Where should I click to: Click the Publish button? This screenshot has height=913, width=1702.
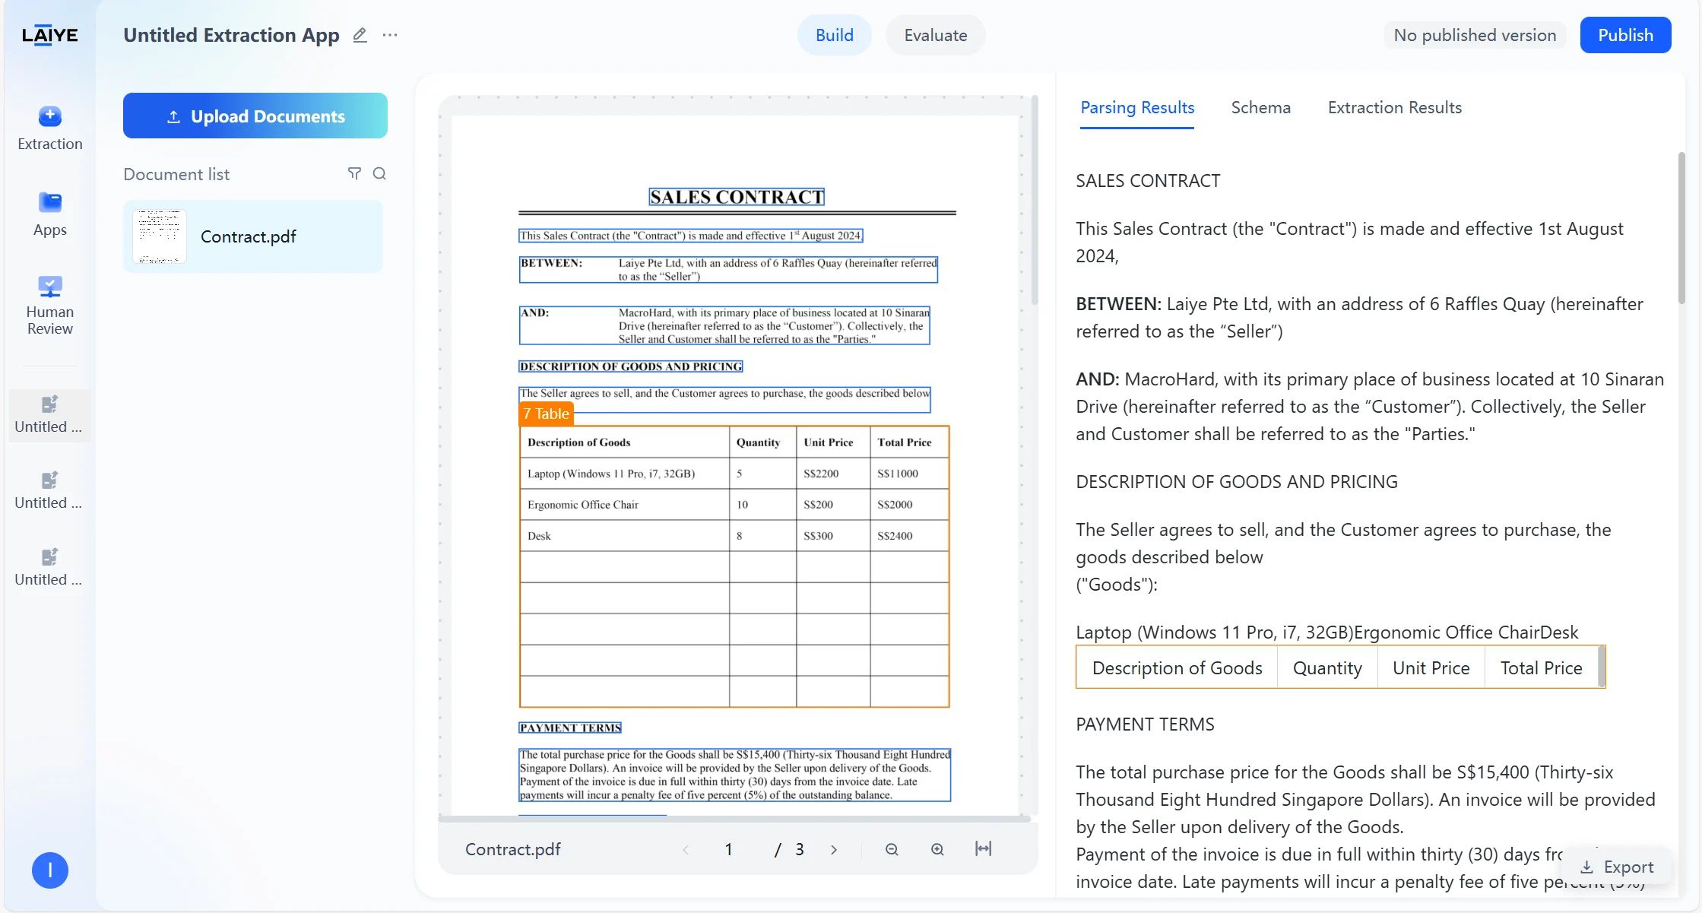(1625, 35)
